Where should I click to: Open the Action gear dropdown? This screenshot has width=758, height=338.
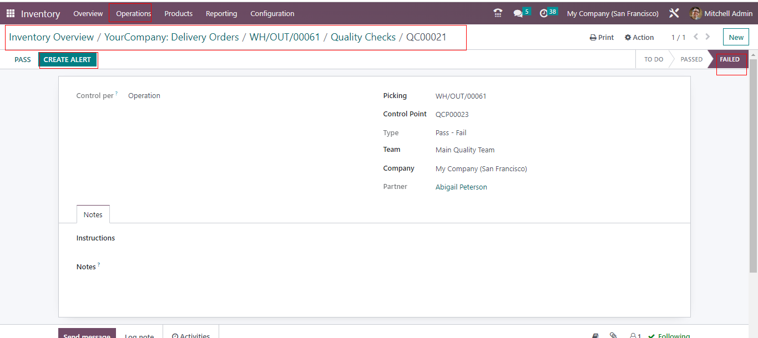(x=639, y=37)
